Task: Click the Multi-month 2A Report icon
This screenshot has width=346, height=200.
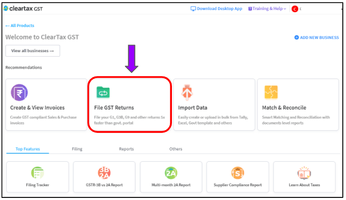Action: (x=171, y=173)
